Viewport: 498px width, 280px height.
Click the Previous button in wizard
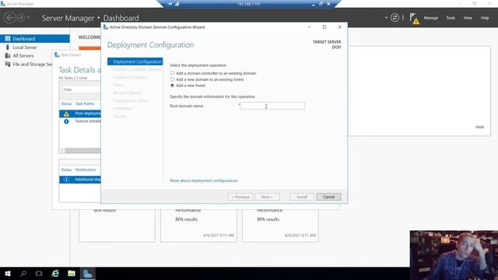click(240, 197)
